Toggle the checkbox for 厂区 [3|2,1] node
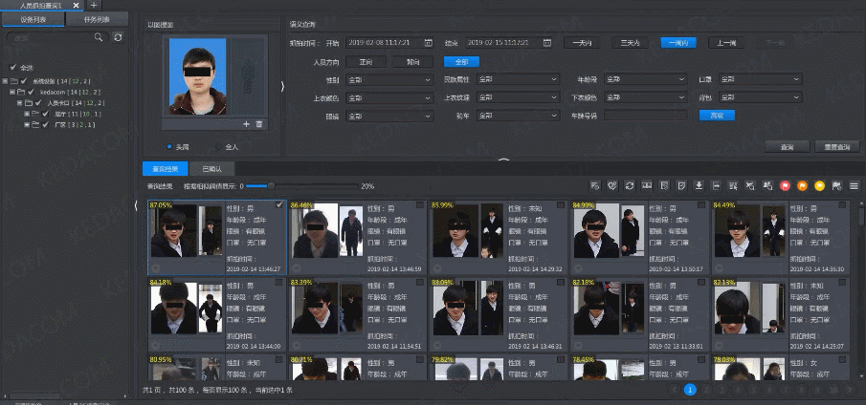This screenshot has width=866, height=405. pyautogui.click(x=46, y=125)
